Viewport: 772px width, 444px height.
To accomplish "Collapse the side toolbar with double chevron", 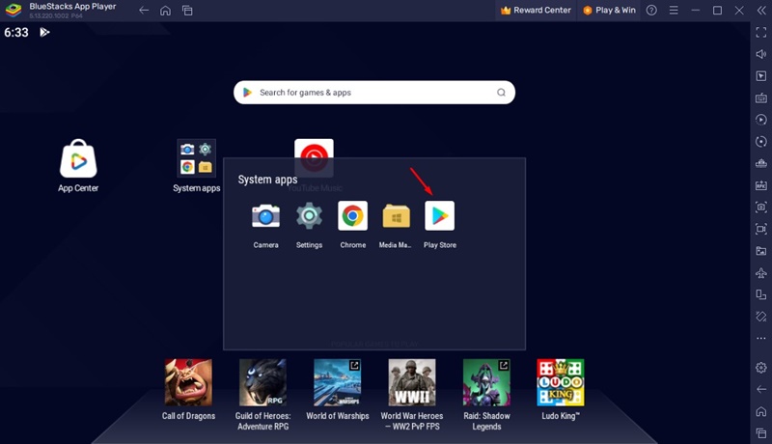I will pyautogui.click(x=761, y=11).
